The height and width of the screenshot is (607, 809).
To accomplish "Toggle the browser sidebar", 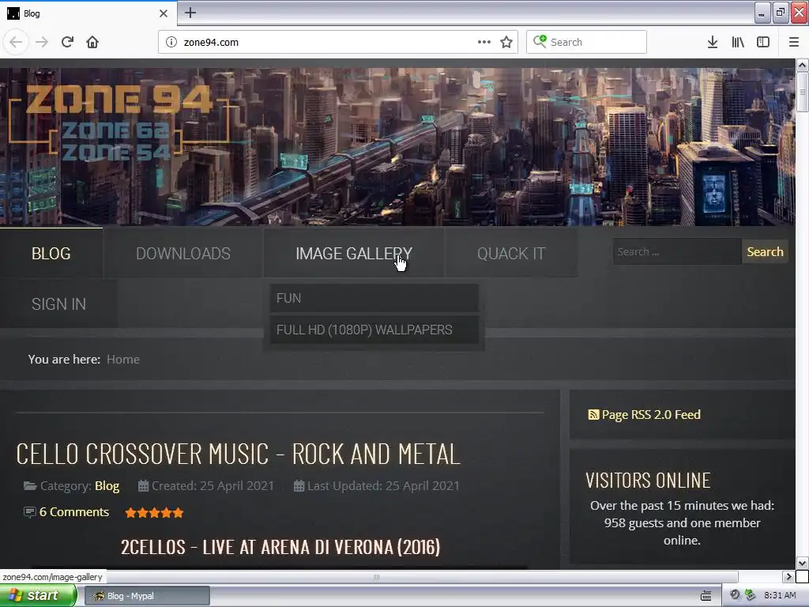I will pos(763,42).
